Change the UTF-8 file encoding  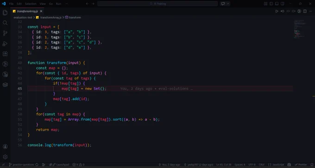[252, 165]
